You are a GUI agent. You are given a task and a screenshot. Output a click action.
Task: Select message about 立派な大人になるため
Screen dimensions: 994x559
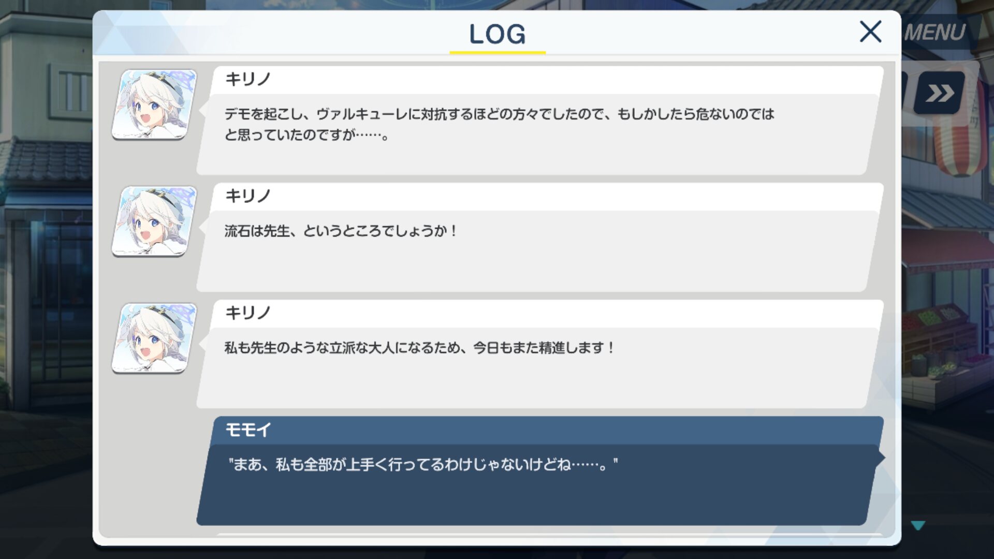(x=419, y=348)
